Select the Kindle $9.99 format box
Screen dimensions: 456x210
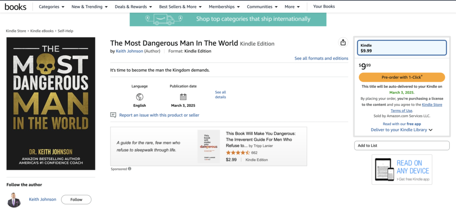(402, 48)
